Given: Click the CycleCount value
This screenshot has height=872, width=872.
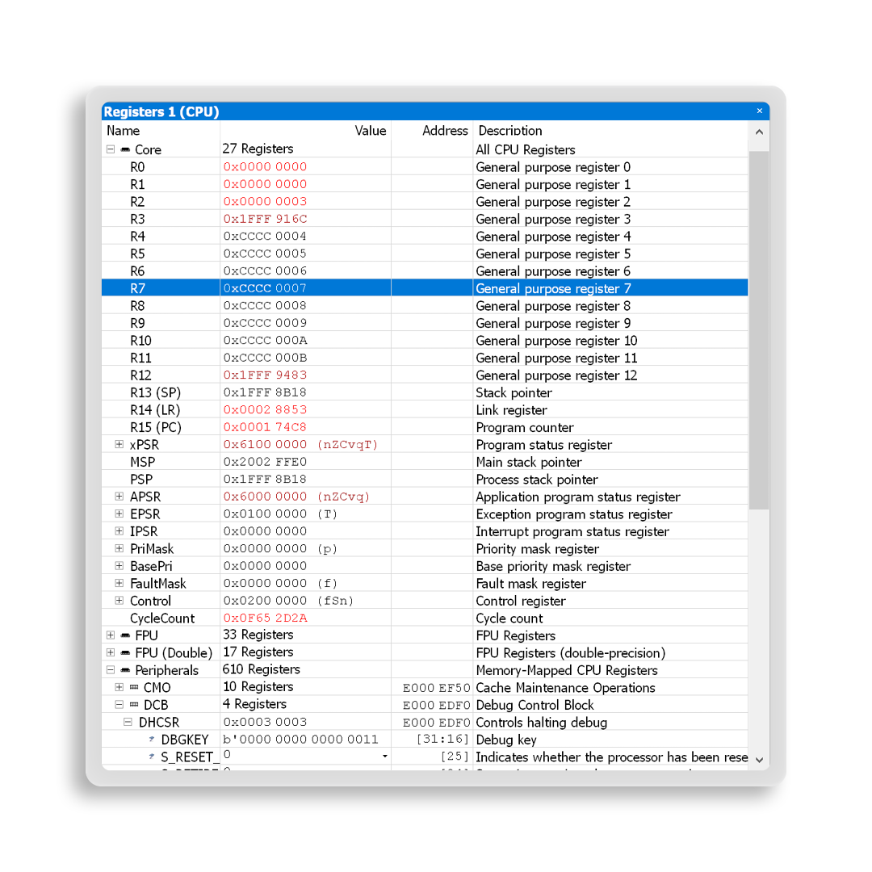Looking at the screenshot, I should (x=265, y=618).
